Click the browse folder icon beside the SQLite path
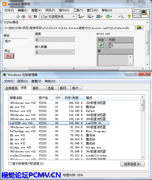 (139, 28)
